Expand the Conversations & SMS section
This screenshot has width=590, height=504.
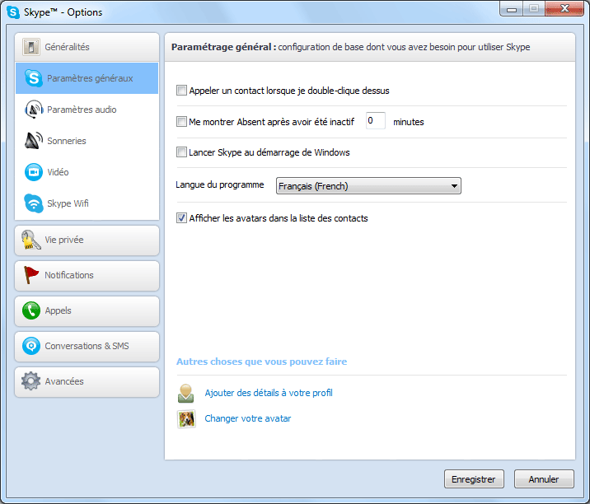coord(87,347)
